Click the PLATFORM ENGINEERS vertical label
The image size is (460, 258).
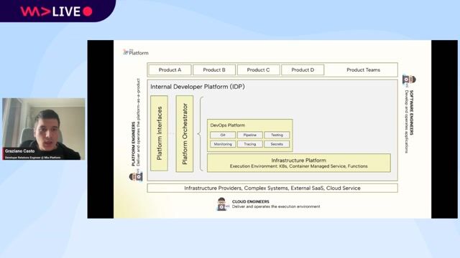point(133,144)
